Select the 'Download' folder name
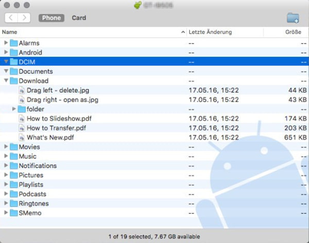This screenshot has height=243, width=309. point(33,81)
